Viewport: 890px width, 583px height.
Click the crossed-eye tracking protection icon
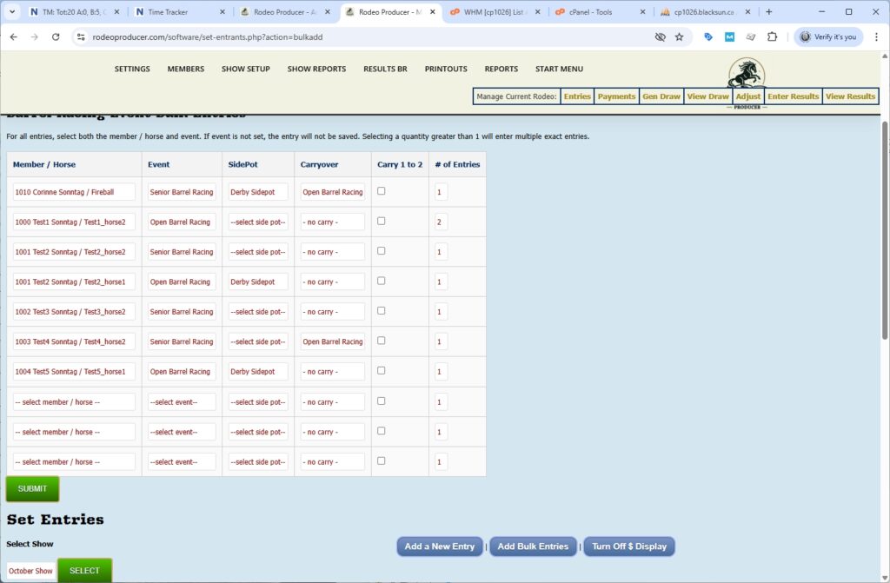click(661, 37)
